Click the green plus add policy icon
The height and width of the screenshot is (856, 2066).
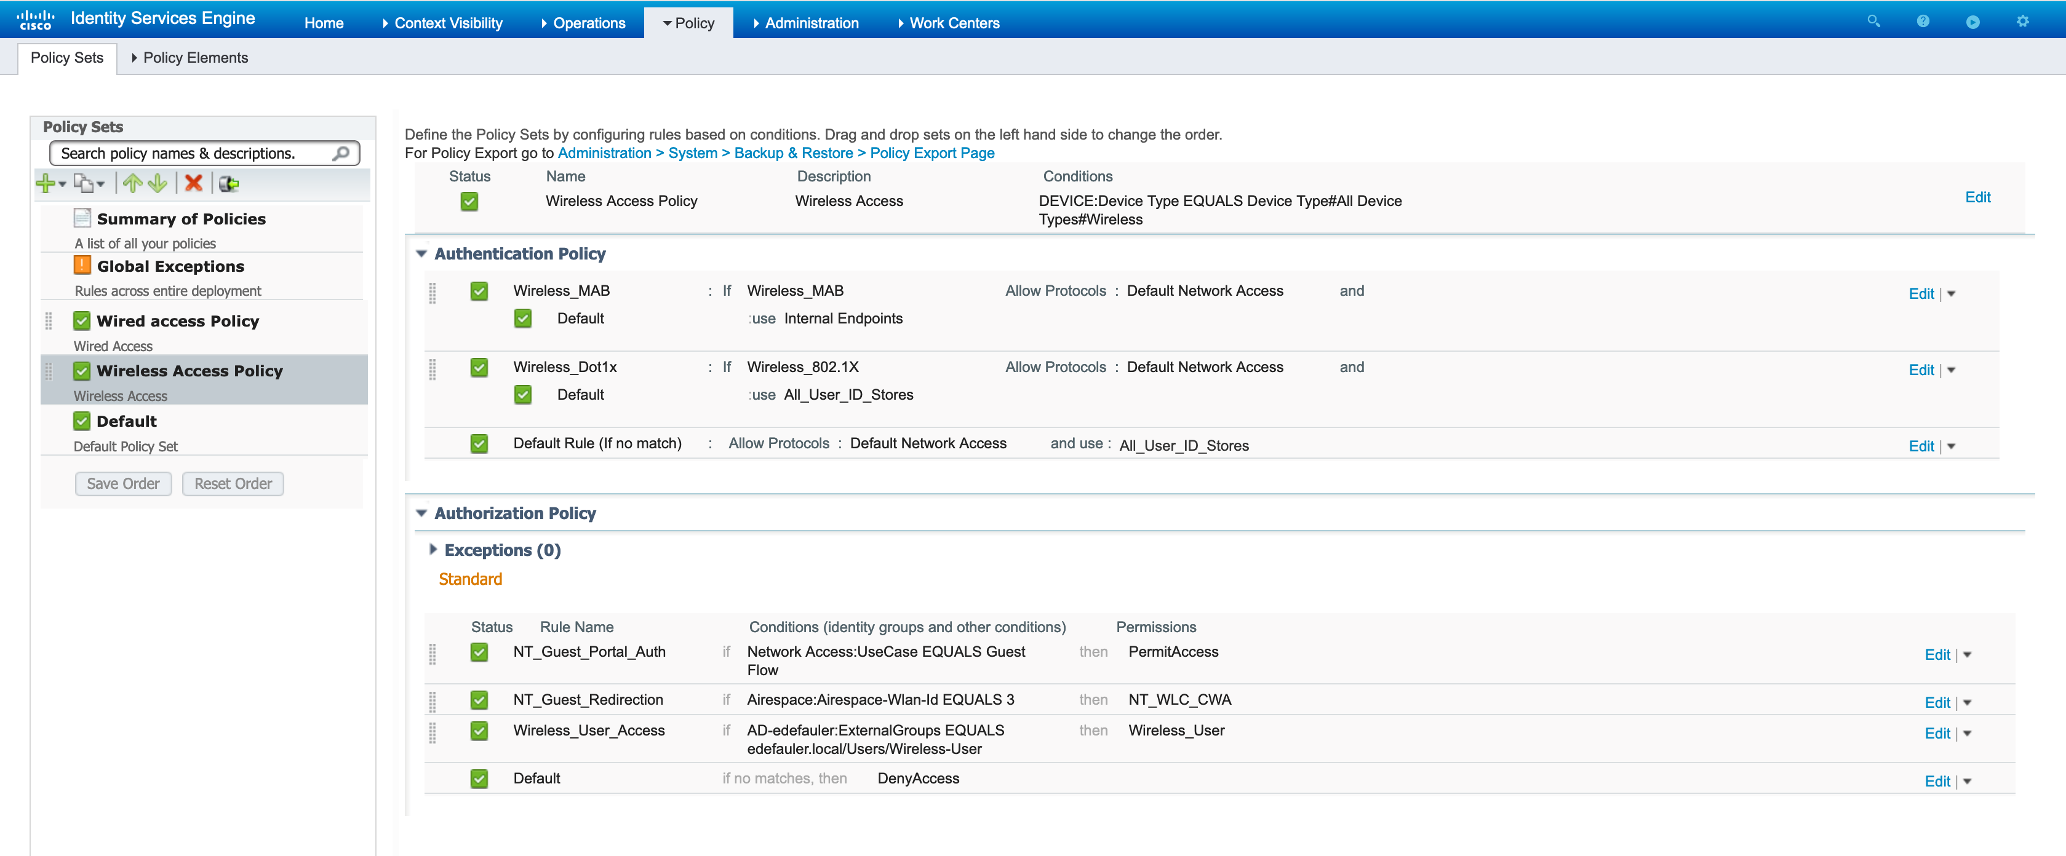click(46, 183)
